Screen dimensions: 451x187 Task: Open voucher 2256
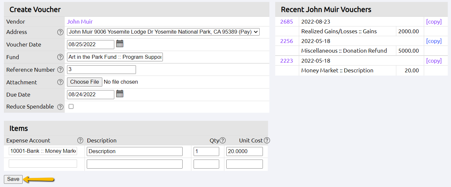coord(287,41)
